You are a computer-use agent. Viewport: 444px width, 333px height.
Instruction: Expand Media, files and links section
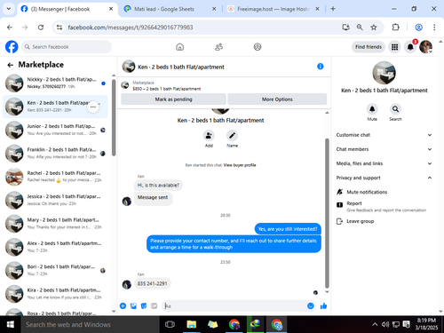point(384,163)
